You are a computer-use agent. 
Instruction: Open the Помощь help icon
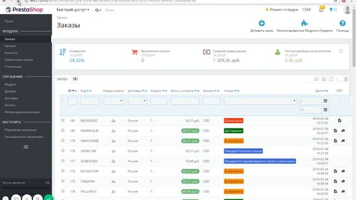tap(343, 23)
